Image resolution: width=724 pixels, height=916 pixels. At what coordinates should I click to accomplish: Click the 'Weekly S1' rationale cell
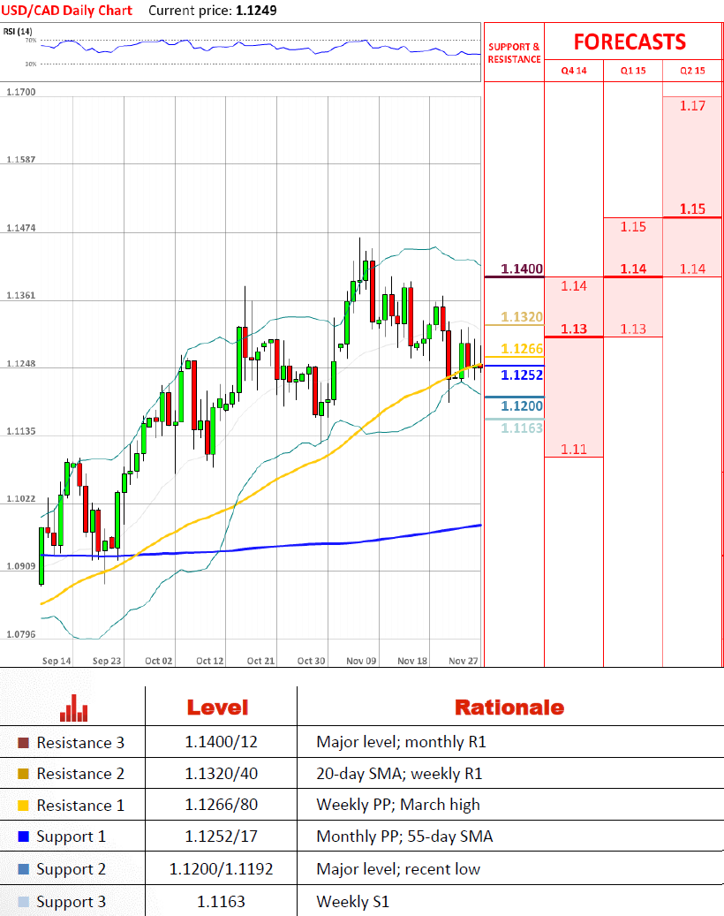click(x=352, y=902)
